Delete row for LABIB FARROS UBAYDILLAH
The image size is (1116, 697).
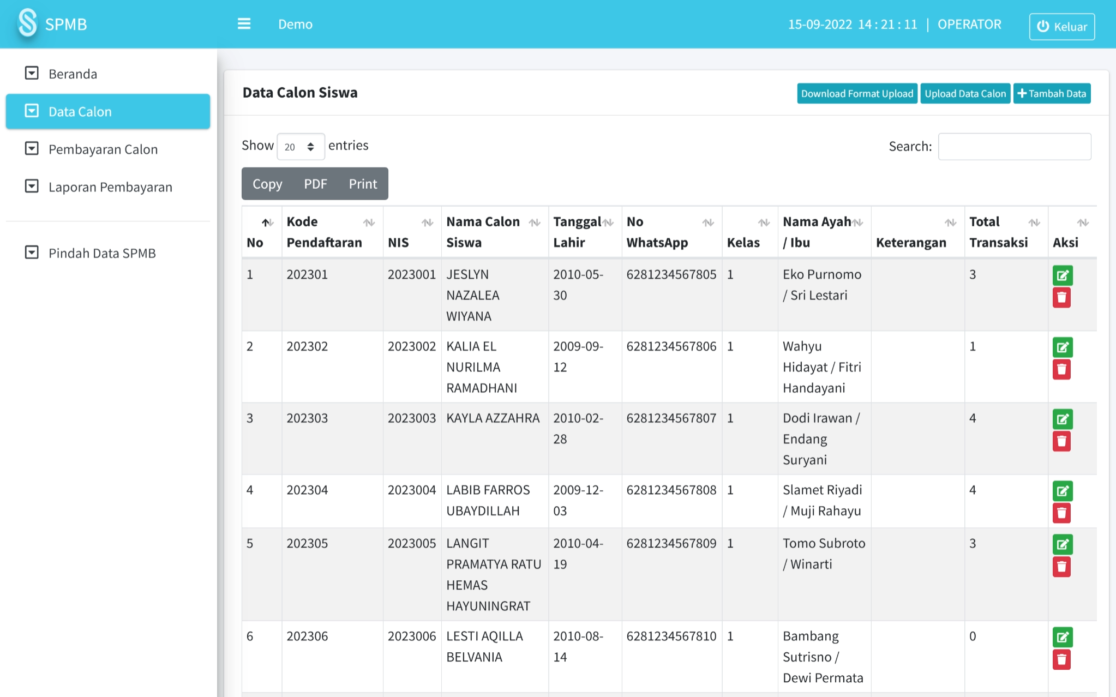coord(1061,514)
